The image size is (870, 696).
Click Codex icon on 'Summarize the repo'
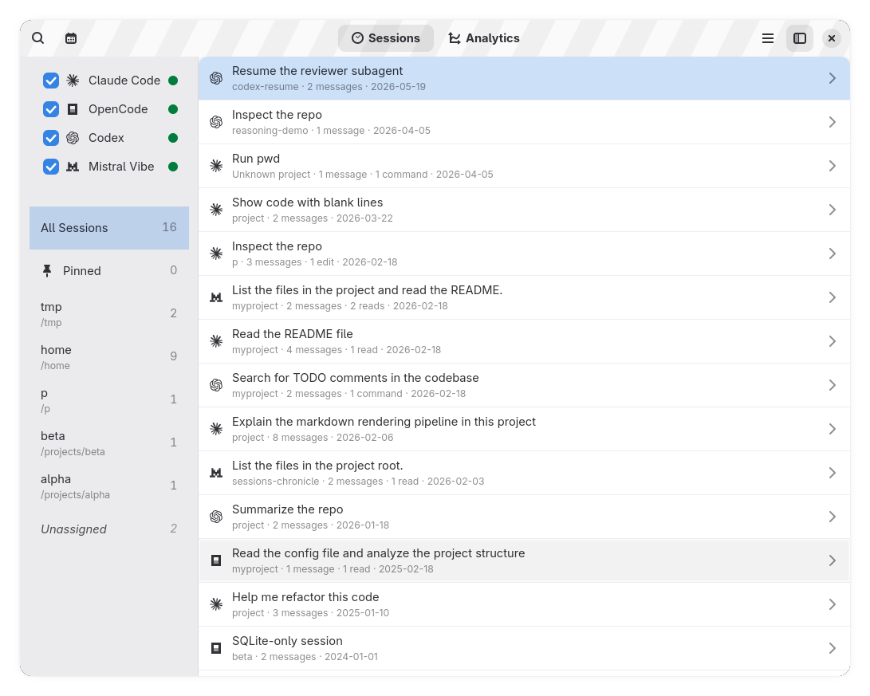tap(216, 517)
